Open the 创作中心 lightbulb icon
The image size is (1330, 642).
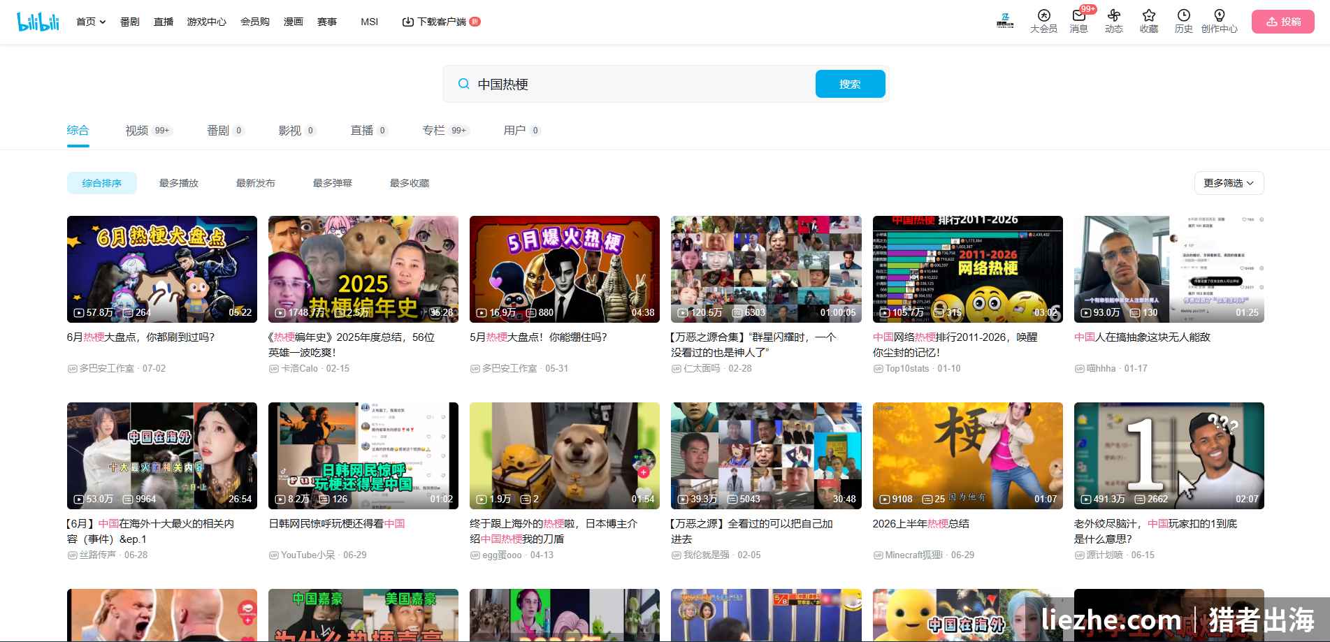[x=1220, y=22]
